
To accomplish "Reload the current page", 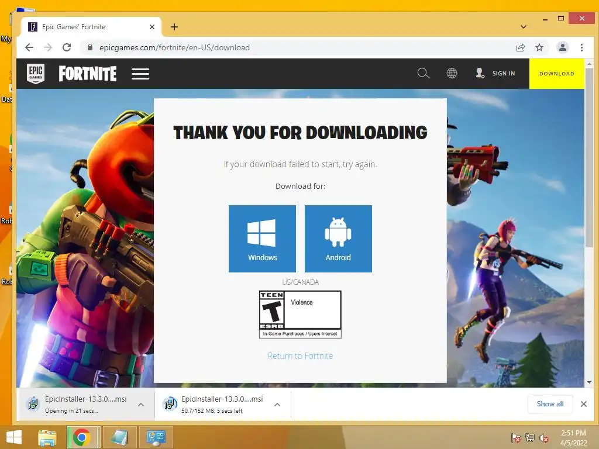I will click(67, 47).
